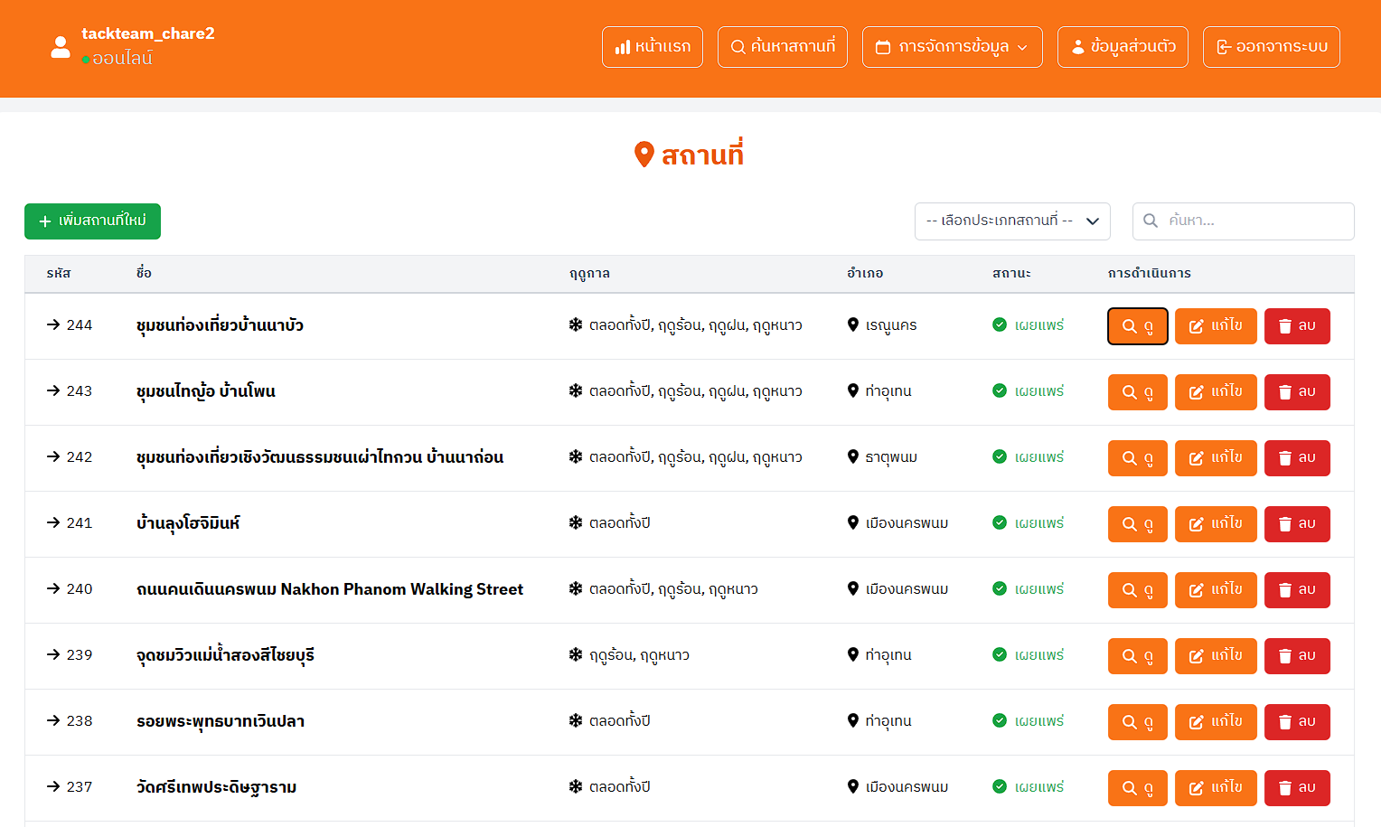Delete place 242 with trash button
The height and width of the screenshot is (827, 1381).
[1296, 458]
